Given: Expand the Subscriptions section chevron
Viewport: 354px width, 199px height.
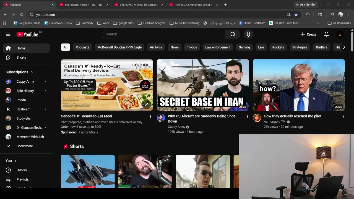Looking at the screenshot, I should 32,72.
